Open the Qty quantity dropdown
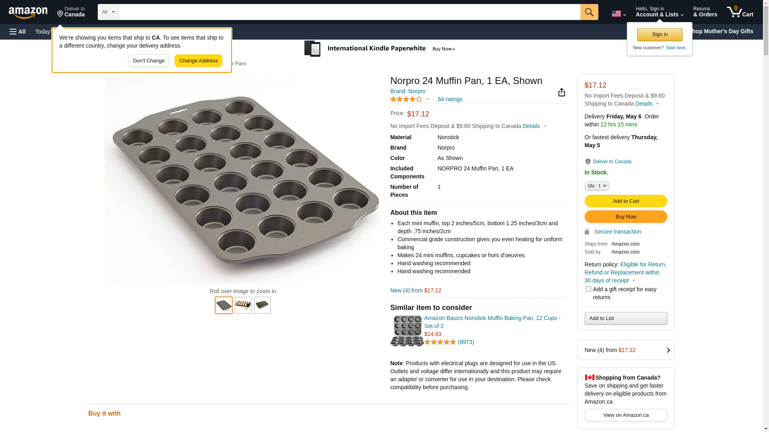The image size is (769, 432). [597, 186]
